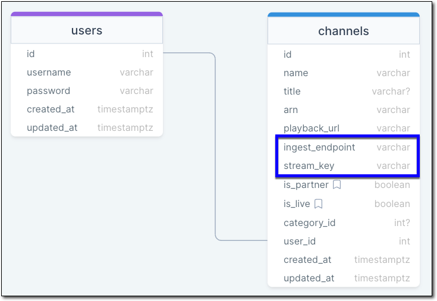Click the varchar type of stream_key

393,166
